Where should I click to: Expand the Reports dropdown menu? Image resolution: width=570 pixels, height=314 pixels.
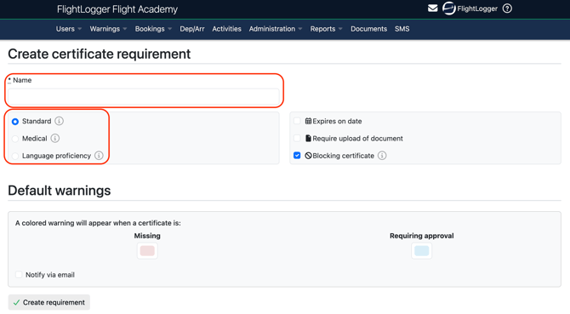[326, 29]
